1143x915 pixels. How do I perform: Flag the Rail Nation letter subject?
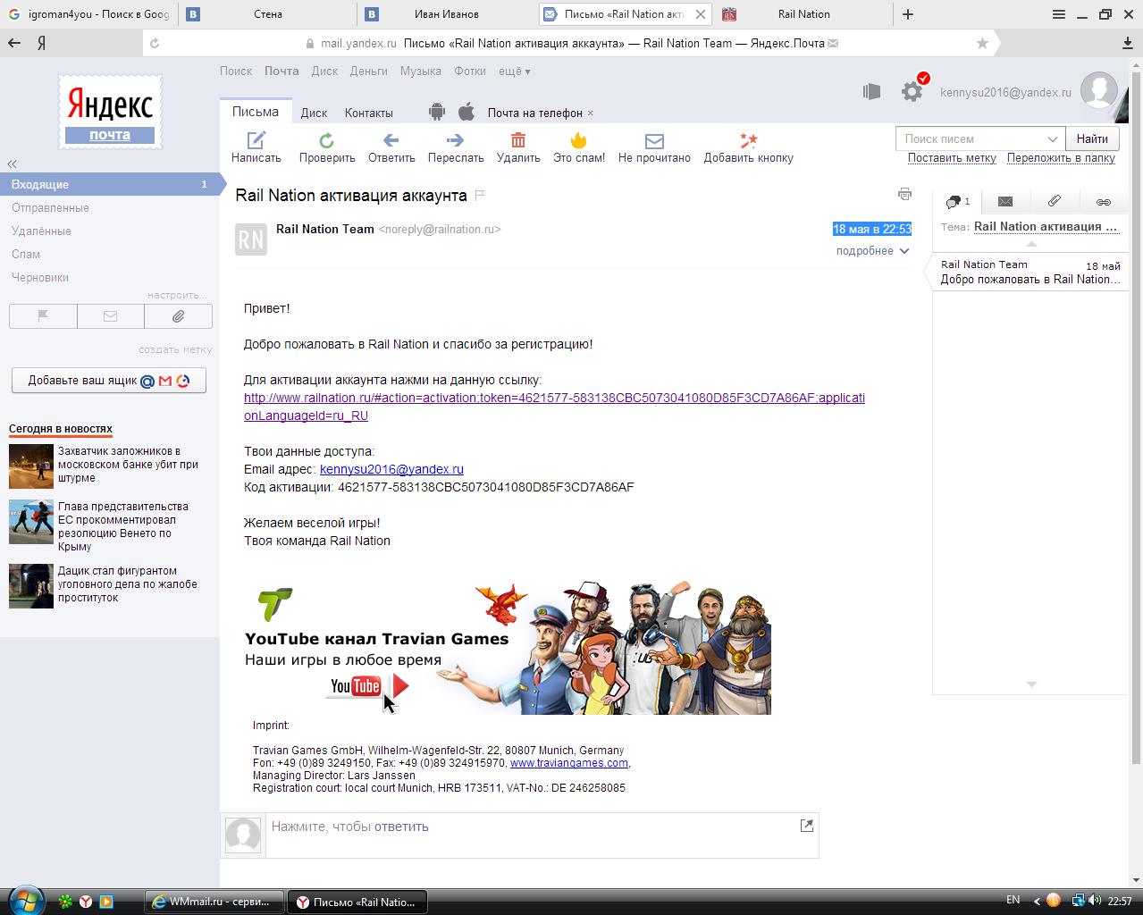click(x=480, y=195)
